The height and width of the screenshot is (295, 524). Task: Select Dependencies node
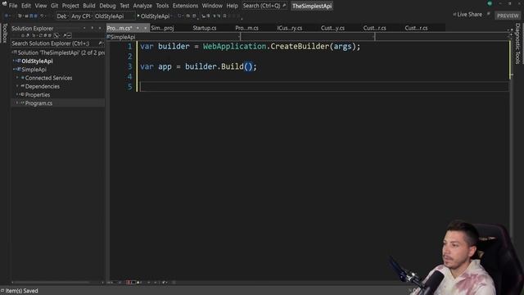click(x=43, y=86)
